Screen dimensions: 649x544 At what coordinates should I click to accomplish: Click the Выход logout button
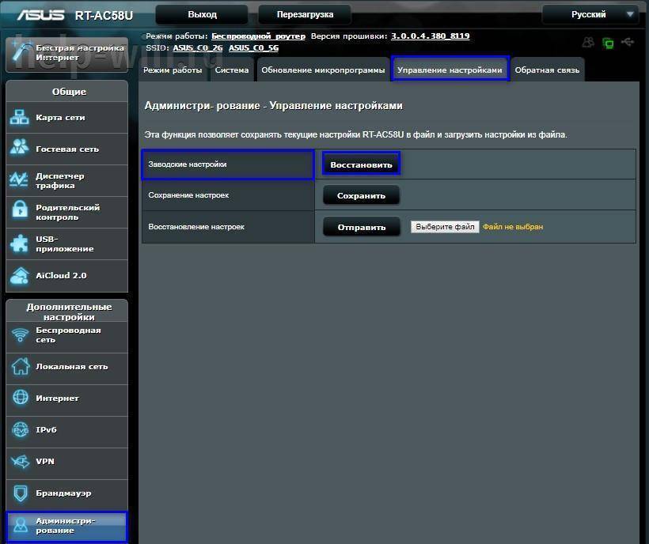[x=202, y=14]
